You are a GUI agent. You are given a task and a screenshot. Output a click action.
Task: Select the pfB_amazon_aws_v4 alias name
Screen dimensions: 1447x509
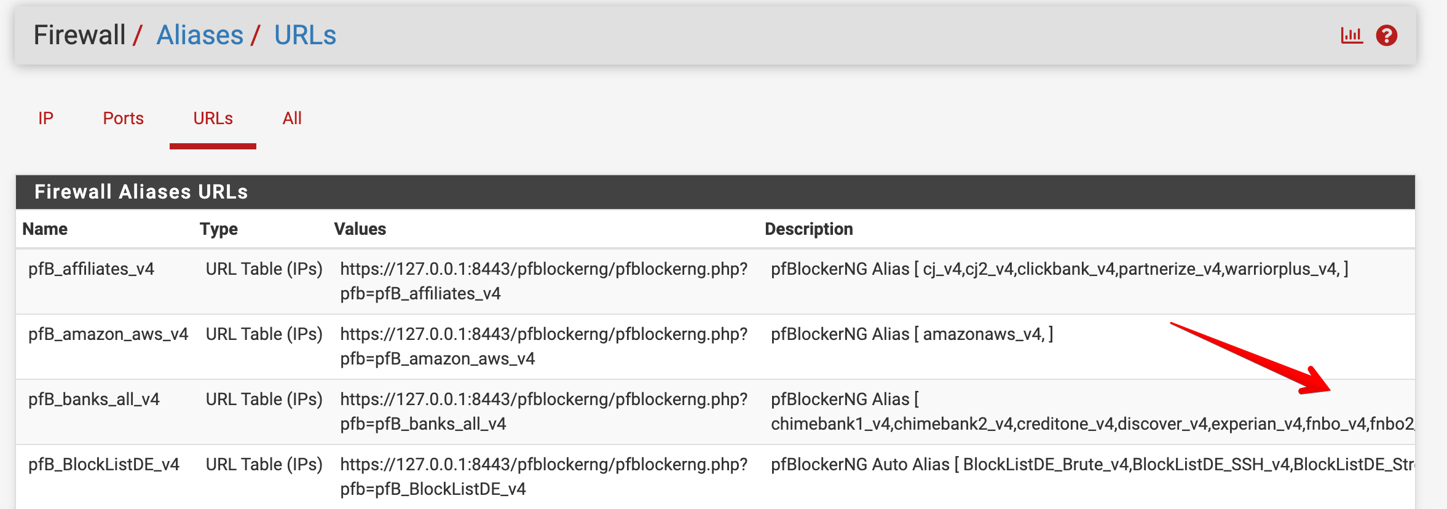pos(108,334)
